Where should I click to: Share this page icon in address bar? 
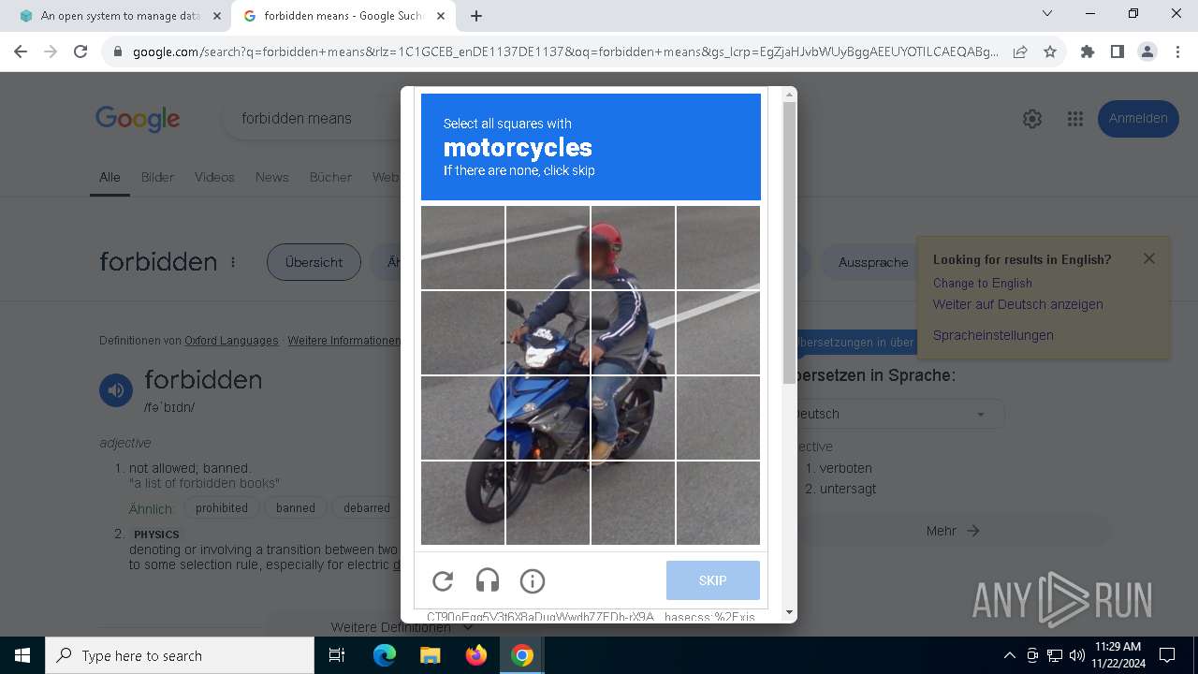pyautogui.click(x=1020, y=52)
